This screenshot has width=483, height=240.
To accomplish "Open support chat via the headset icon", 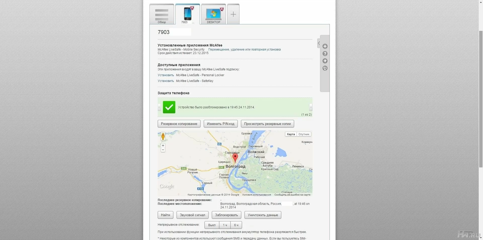I will [x=325, y=61].
